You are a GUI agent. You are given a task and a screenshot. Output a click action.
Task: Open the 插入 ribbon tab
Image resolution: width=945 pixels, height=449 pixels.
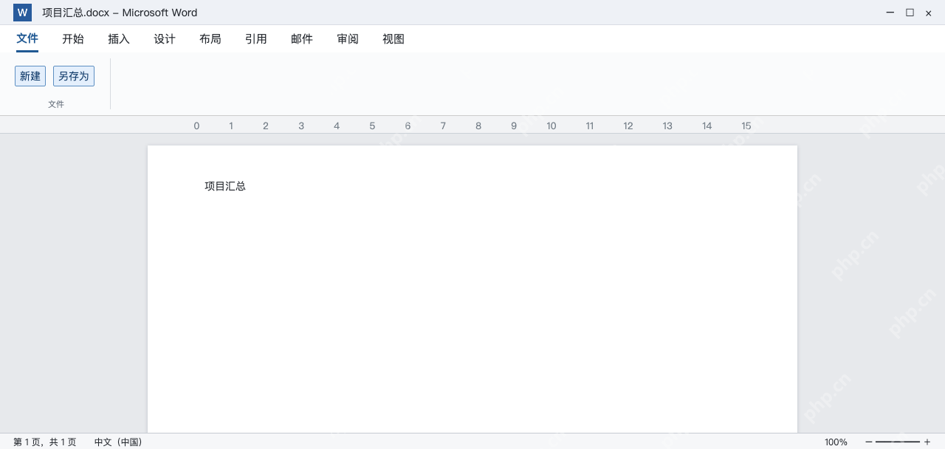click(119, 39)
